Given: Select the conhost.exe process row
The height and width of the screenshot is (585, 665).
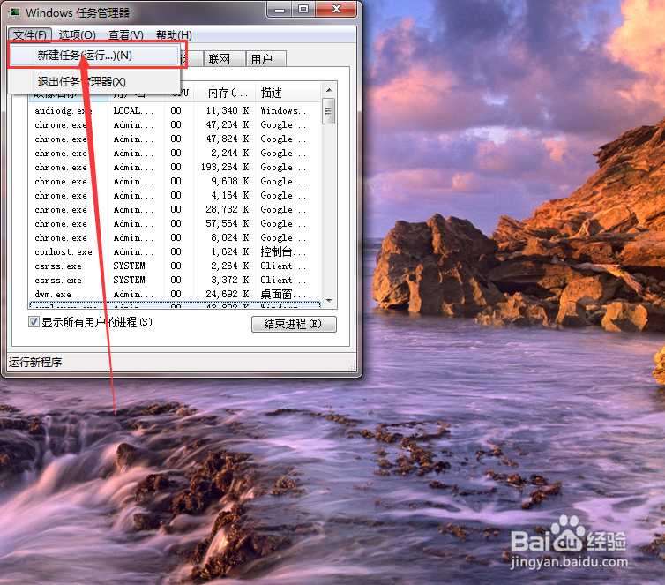Looking at the screenshot, I should [x=175, y=252].
